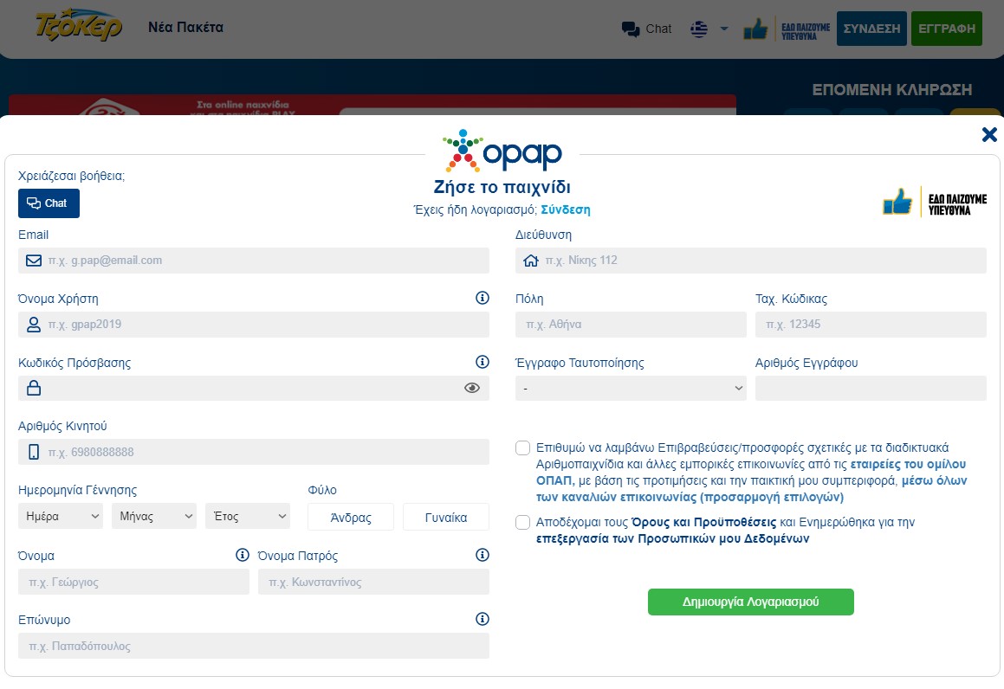Click the user icon in username field
Image resolution: width=1004 pixels, height=689 pixels.
pyautogui.click(x=33, y=325)
